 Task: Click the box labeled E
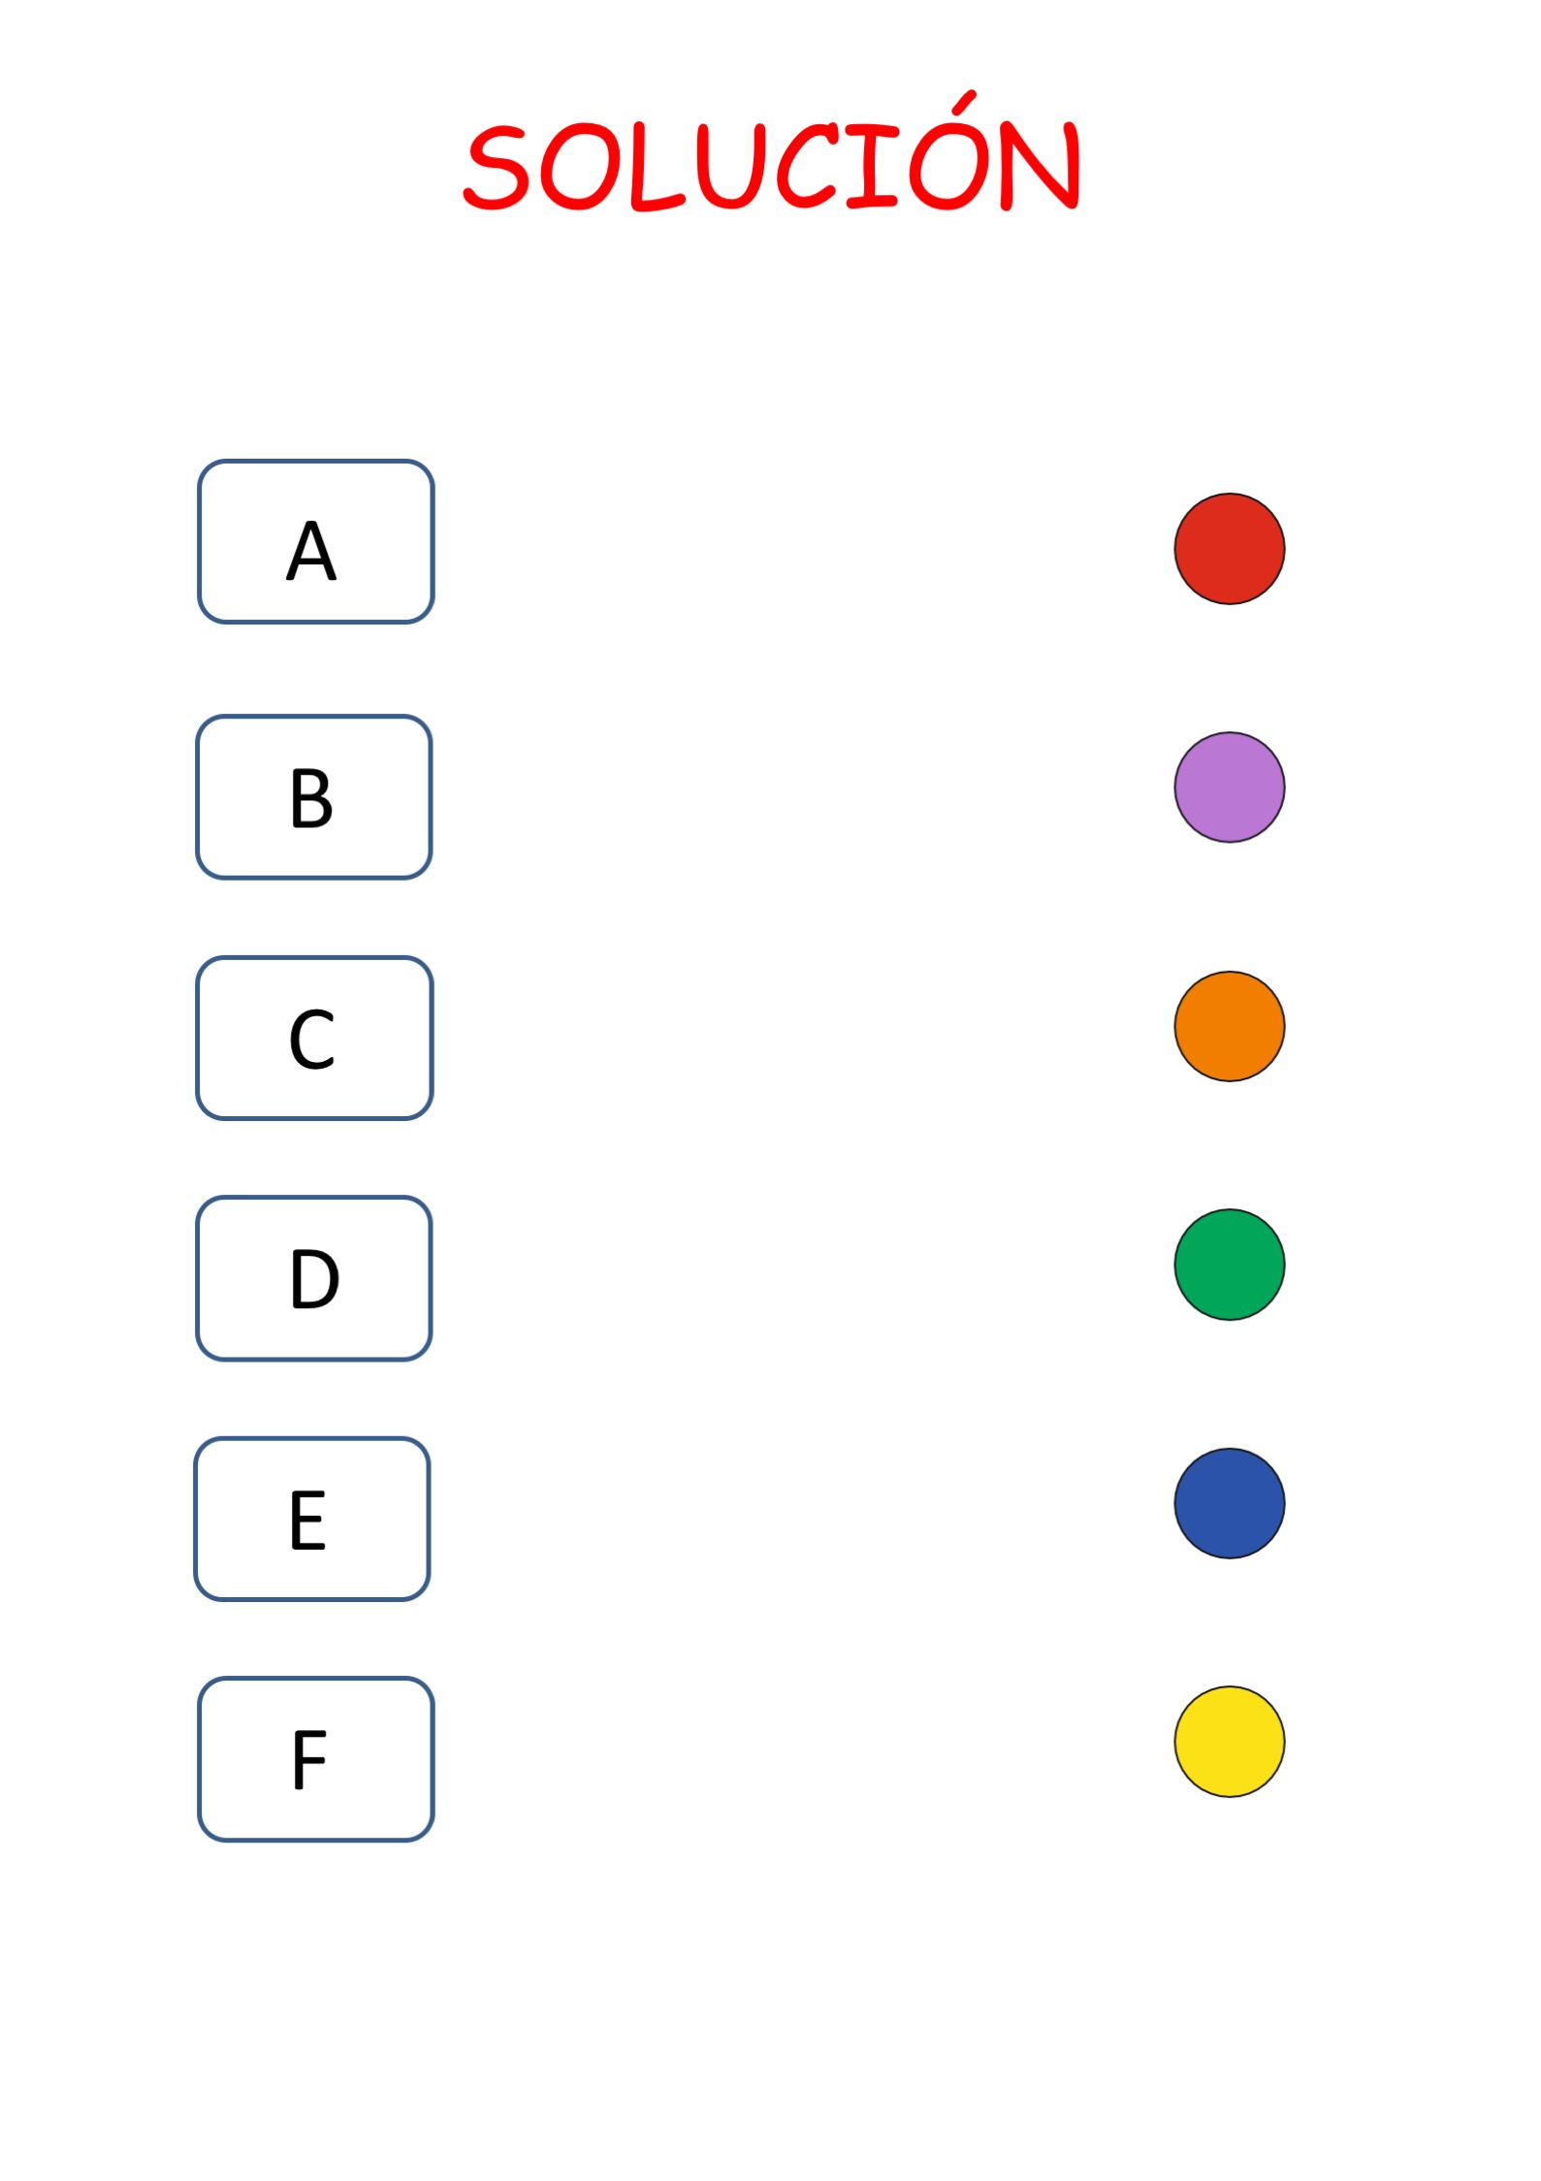311,1519
